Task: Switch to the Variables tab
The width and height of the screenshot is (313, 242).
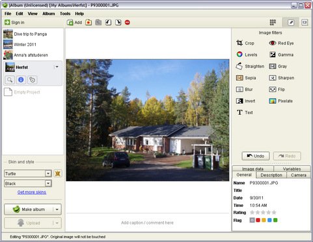Action: 292,169
